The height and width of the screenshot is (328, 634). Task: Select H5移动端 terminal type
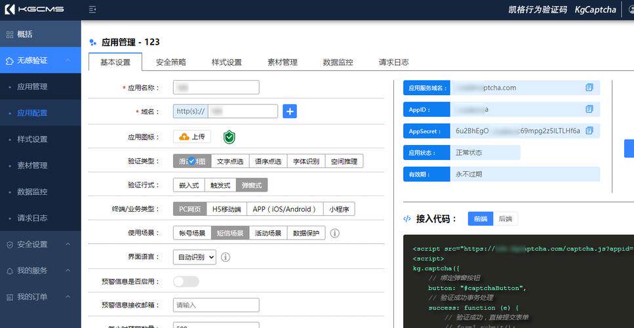point(226,209)
